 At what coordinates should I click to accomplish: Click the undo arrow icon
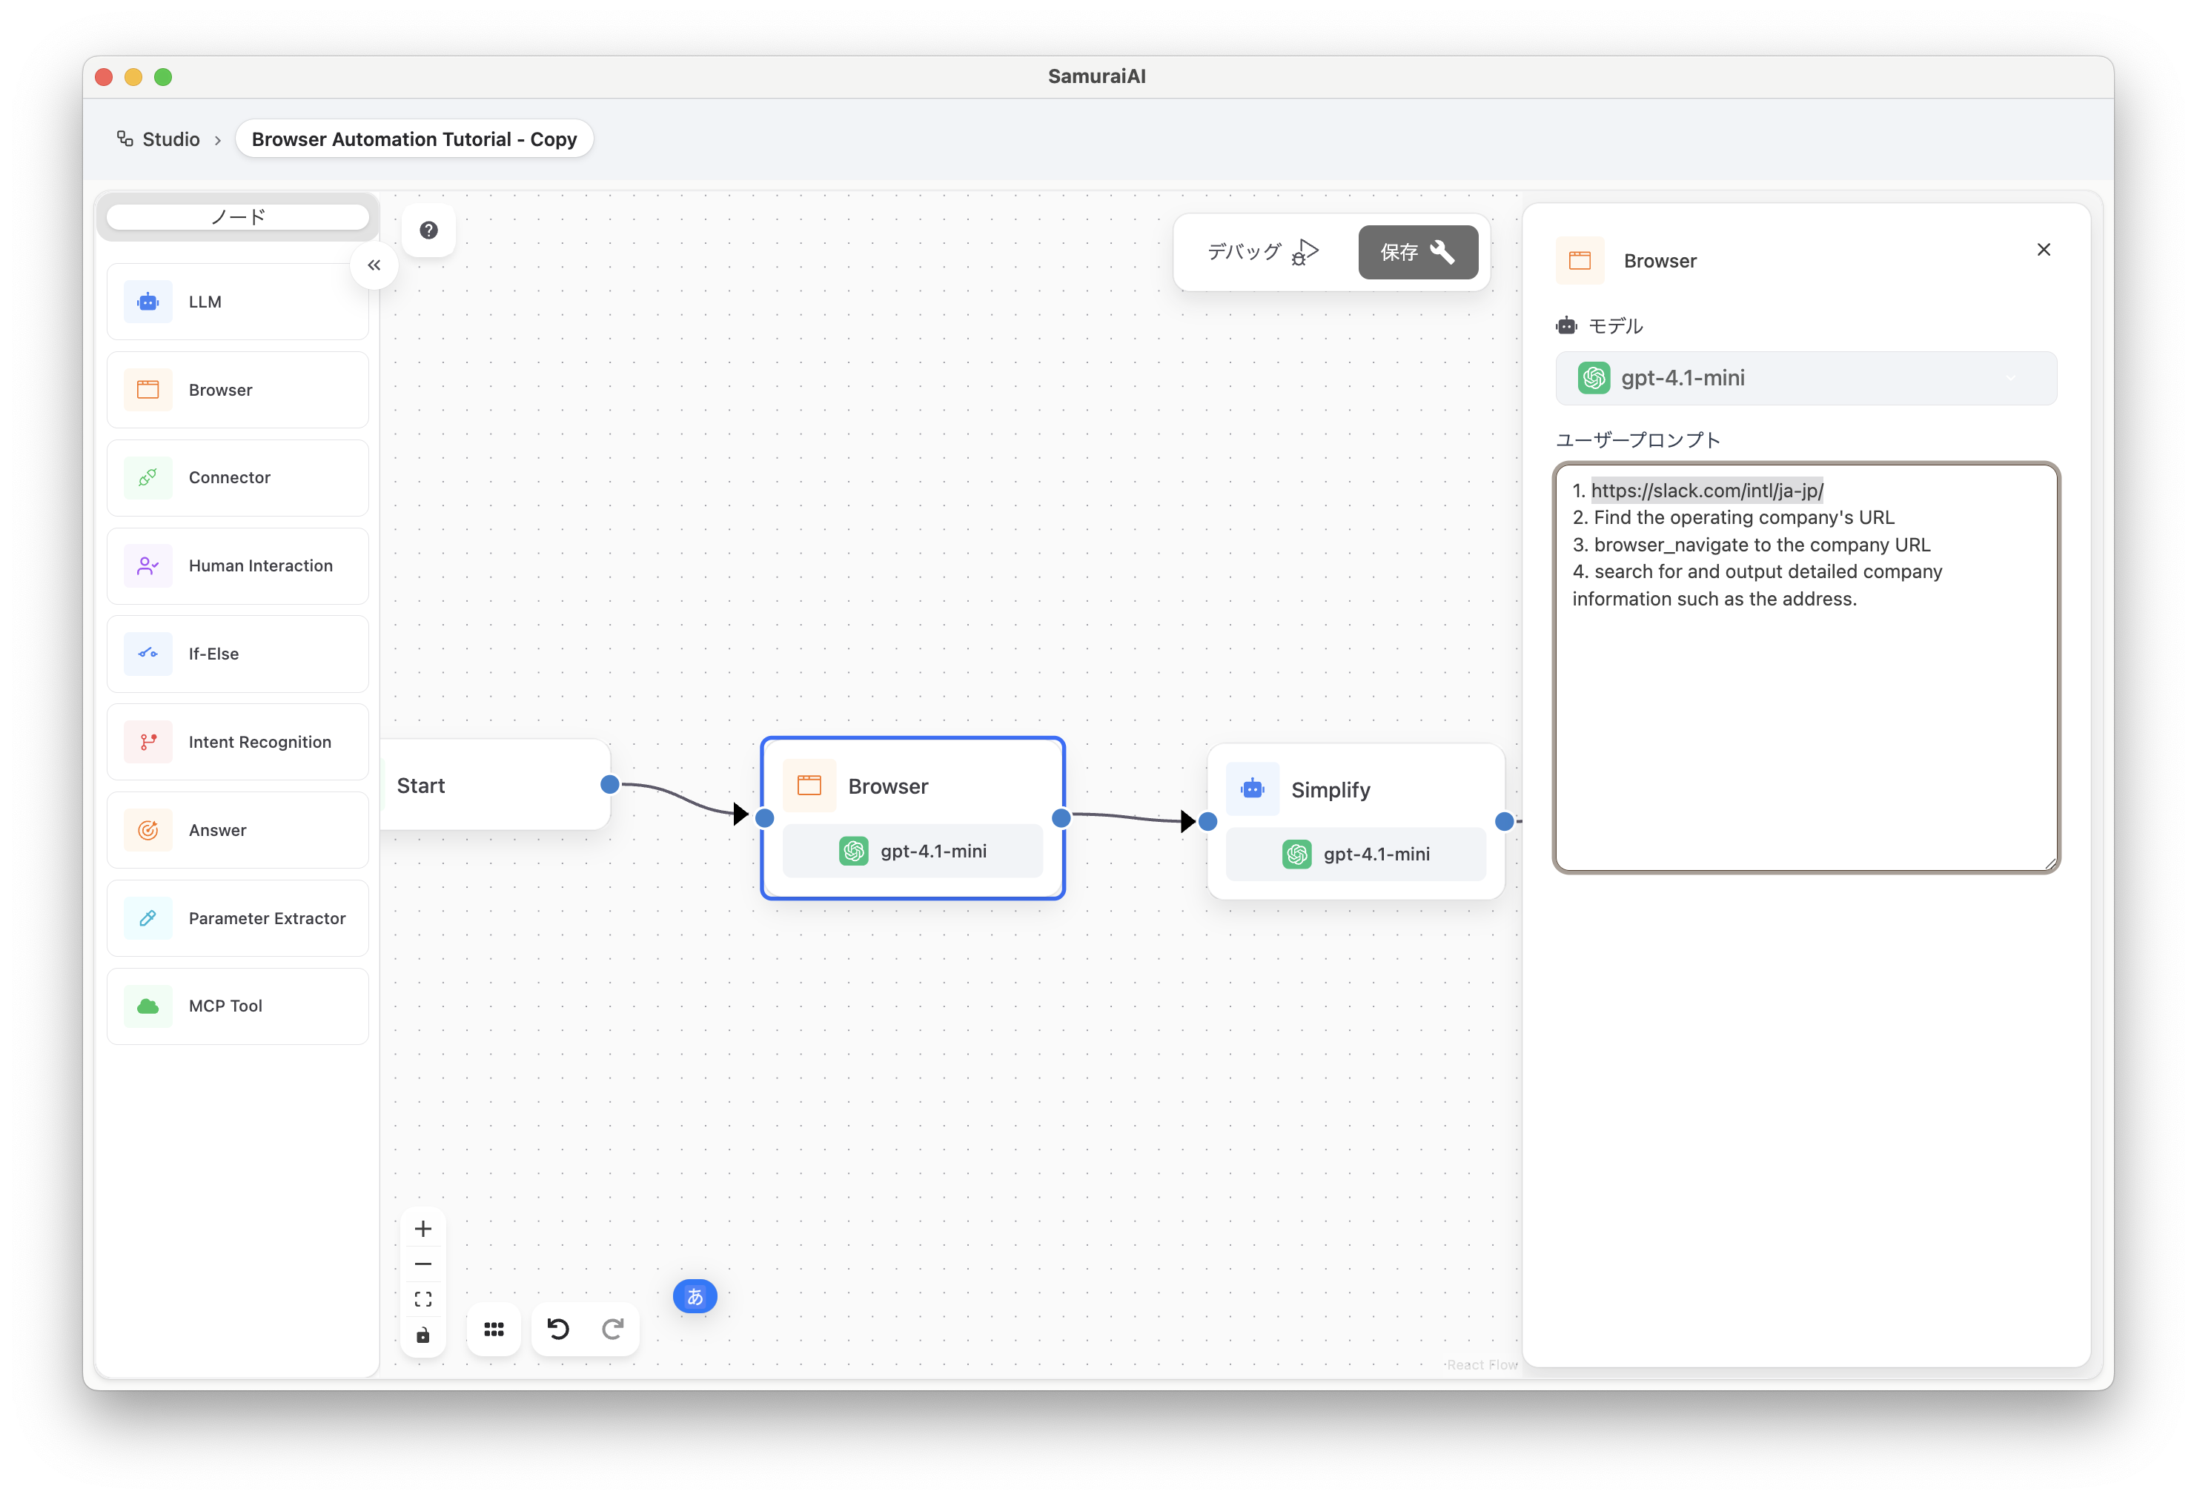pyautogui.click(x=559, y=1330)
